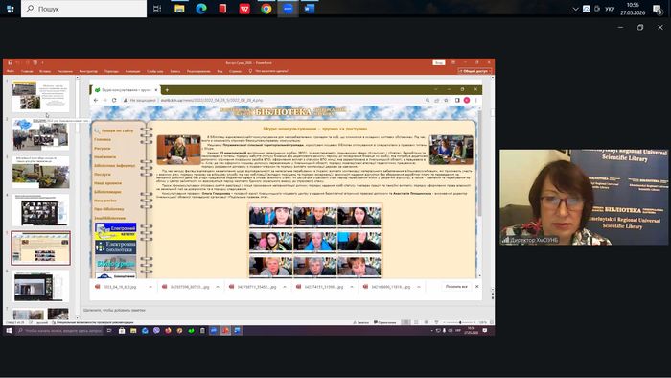Open the Windows Start menu
Screen dimensions: 671x378
(11, 9)
